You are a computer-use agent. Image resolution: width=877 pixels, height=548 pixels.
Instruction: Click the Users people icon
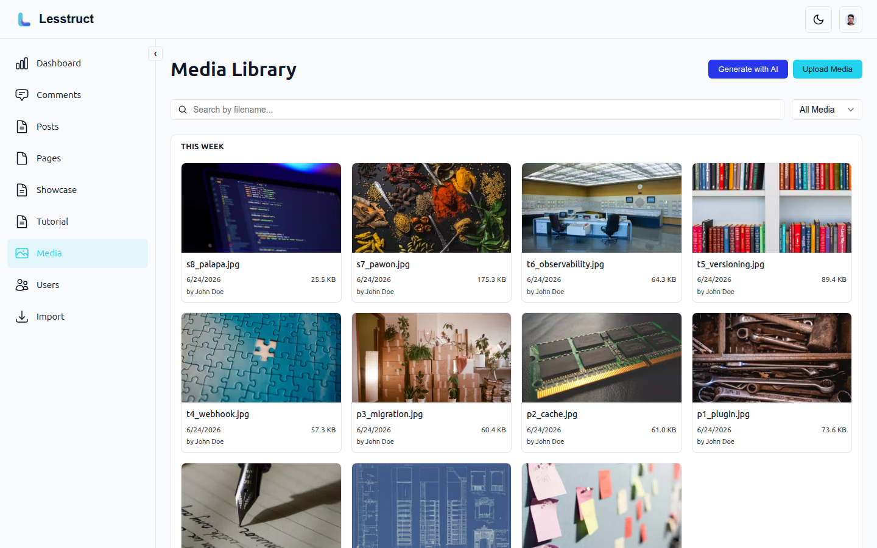pos(22,285)
